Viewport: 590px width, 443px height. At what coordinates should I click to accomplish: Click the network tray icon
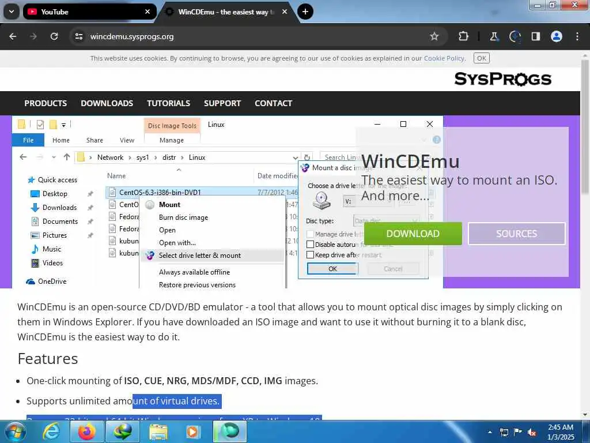504,432
